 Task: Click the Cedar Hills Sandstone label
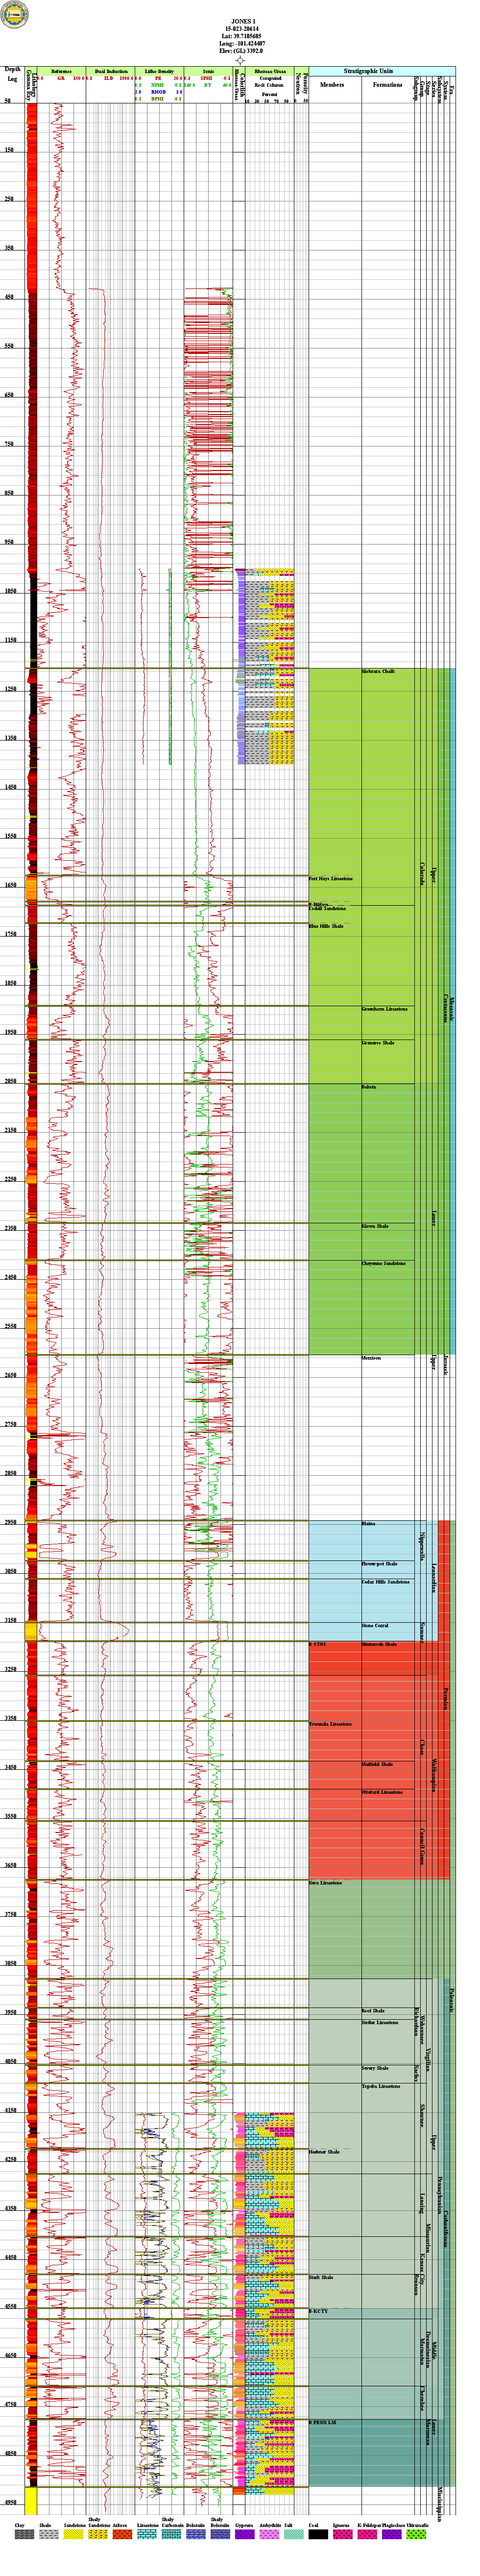pos(386,1582)
